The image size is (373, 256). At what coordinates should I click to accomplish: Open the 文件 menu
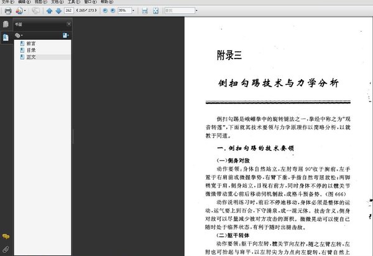point(7,2)
